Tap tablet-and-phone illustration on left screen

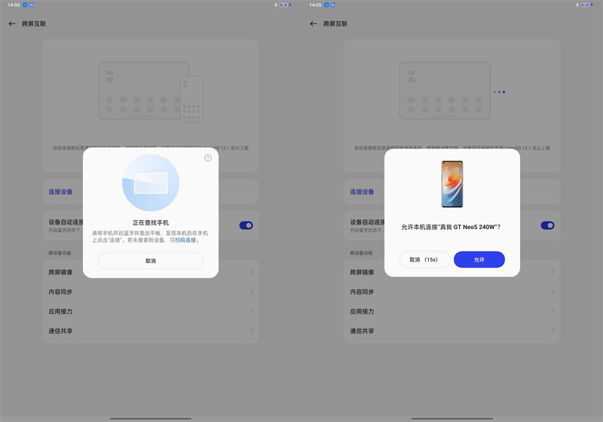pos(150,92)
